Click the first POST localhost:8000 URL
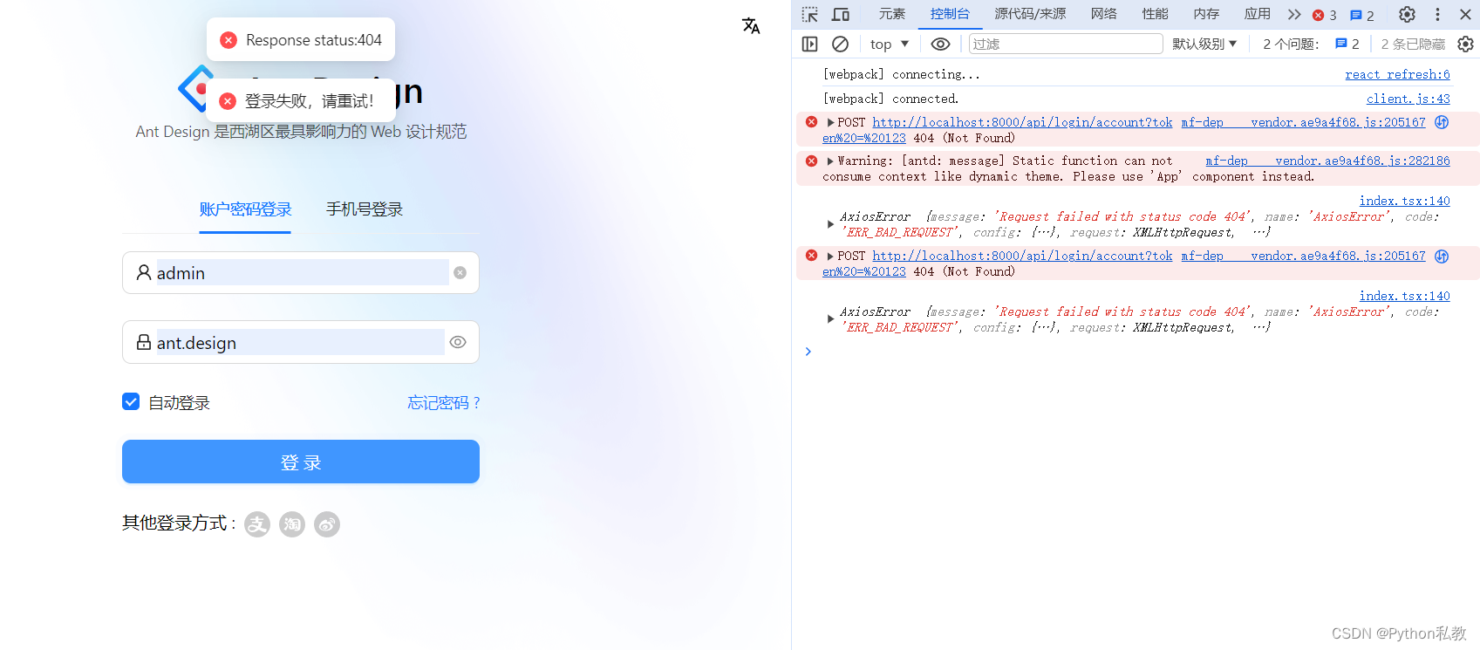 tap(1022, 123)
